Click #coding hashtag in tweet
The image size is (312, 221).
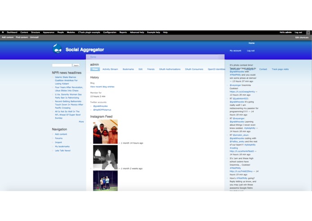pyautogui.click(x=234, y=148)
